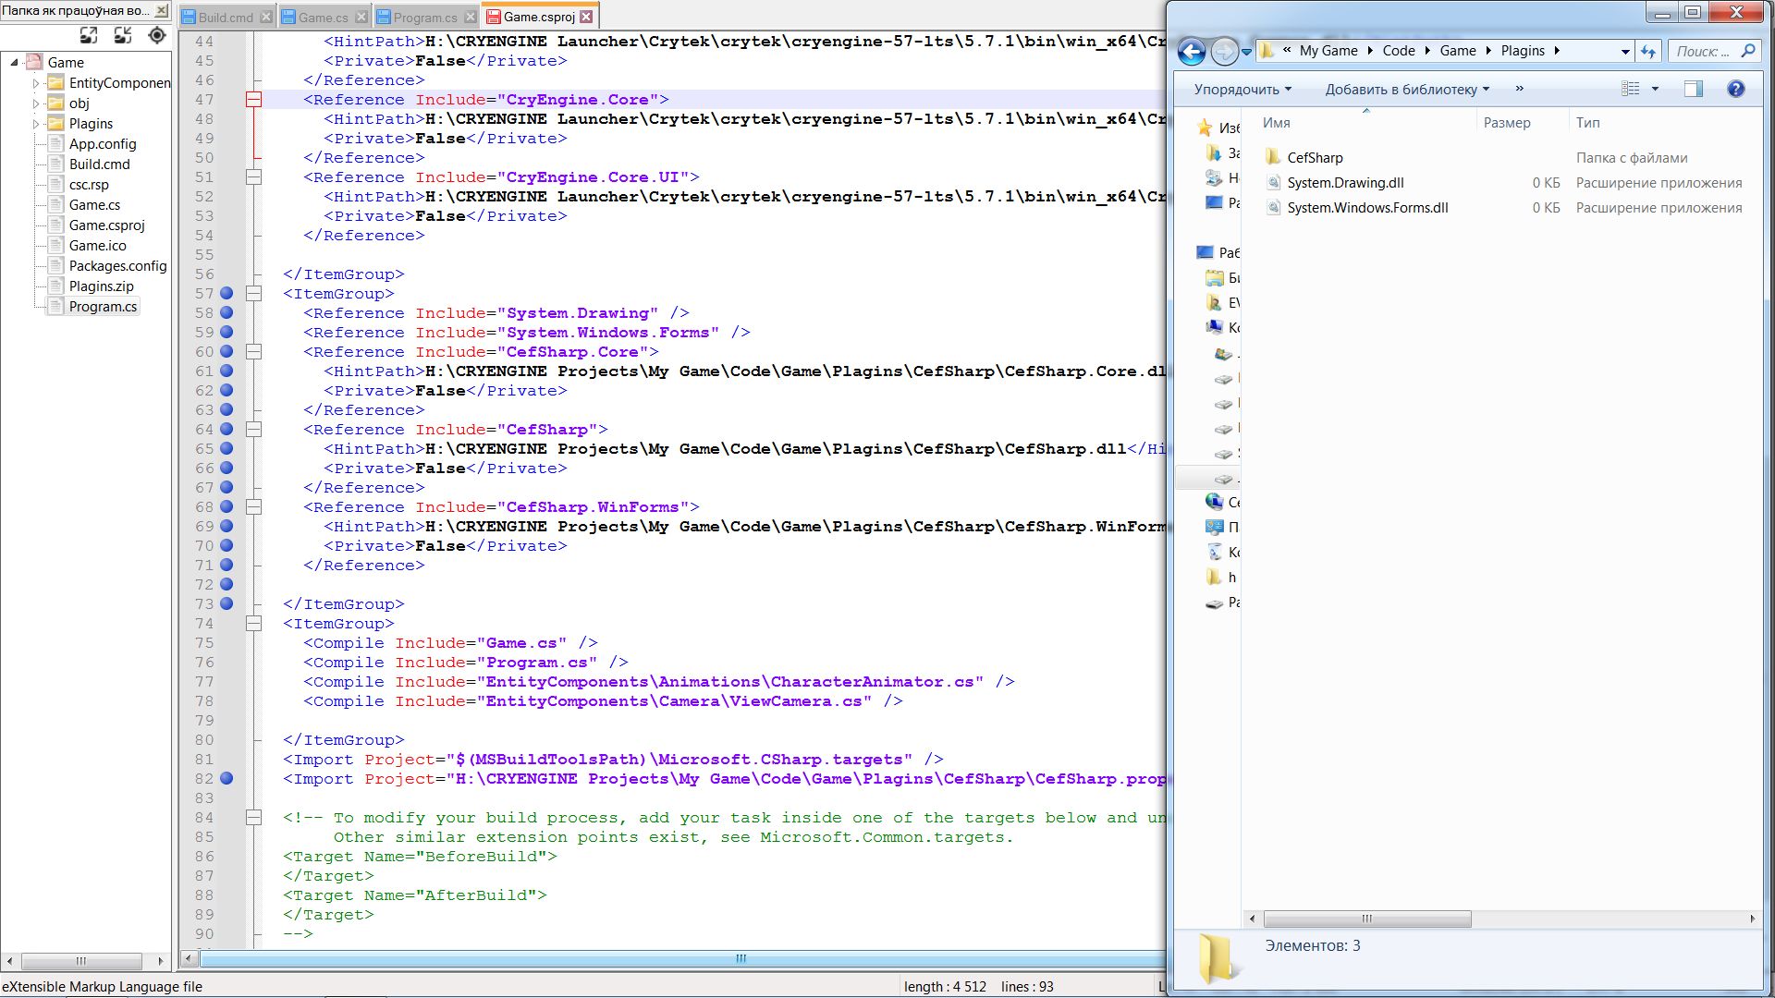Open the address bar history dropdown
The width and height of the screenshot is (1775, 998).
pyautogui.click(x=1625, y=52)
